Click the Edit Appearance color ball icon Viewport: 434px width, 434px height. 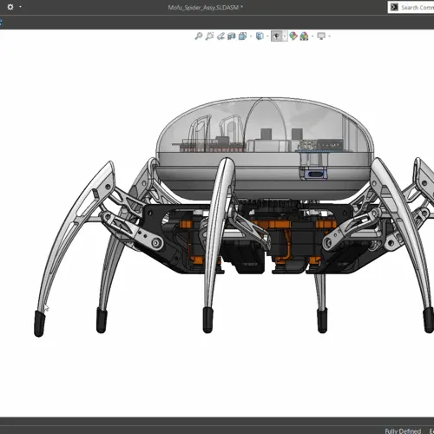coord(293,36)
